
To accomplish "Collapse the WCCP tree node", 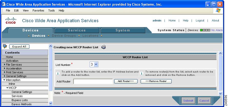I will click(7, 88).
